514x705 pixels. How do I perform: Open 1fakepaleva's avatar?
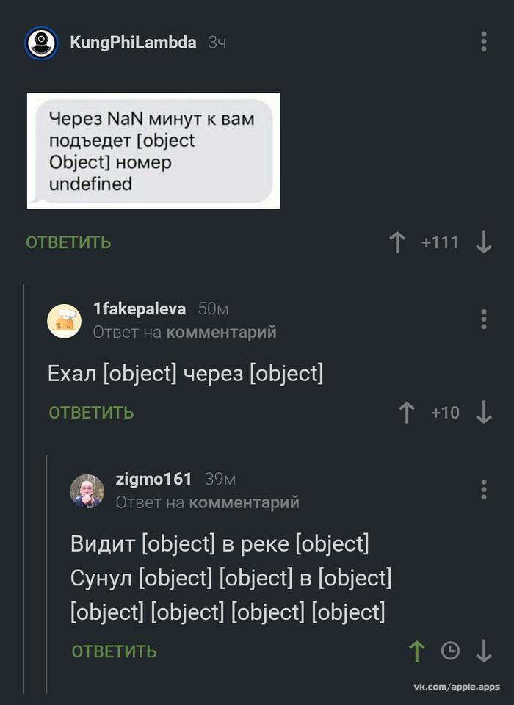click(x=65, y=320)
